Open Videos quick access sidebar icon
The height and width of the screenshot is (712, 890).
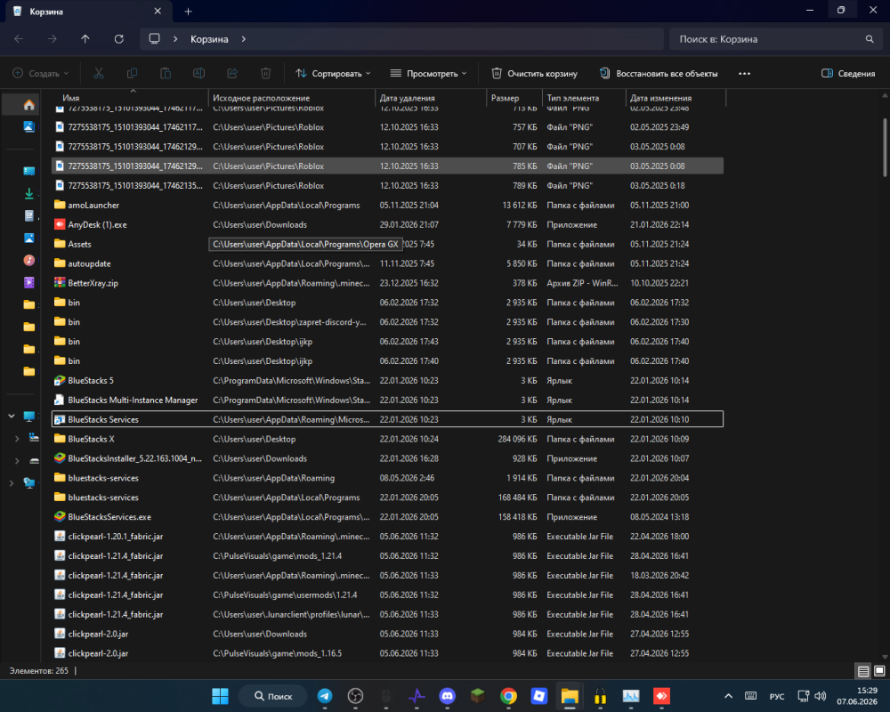29,282
